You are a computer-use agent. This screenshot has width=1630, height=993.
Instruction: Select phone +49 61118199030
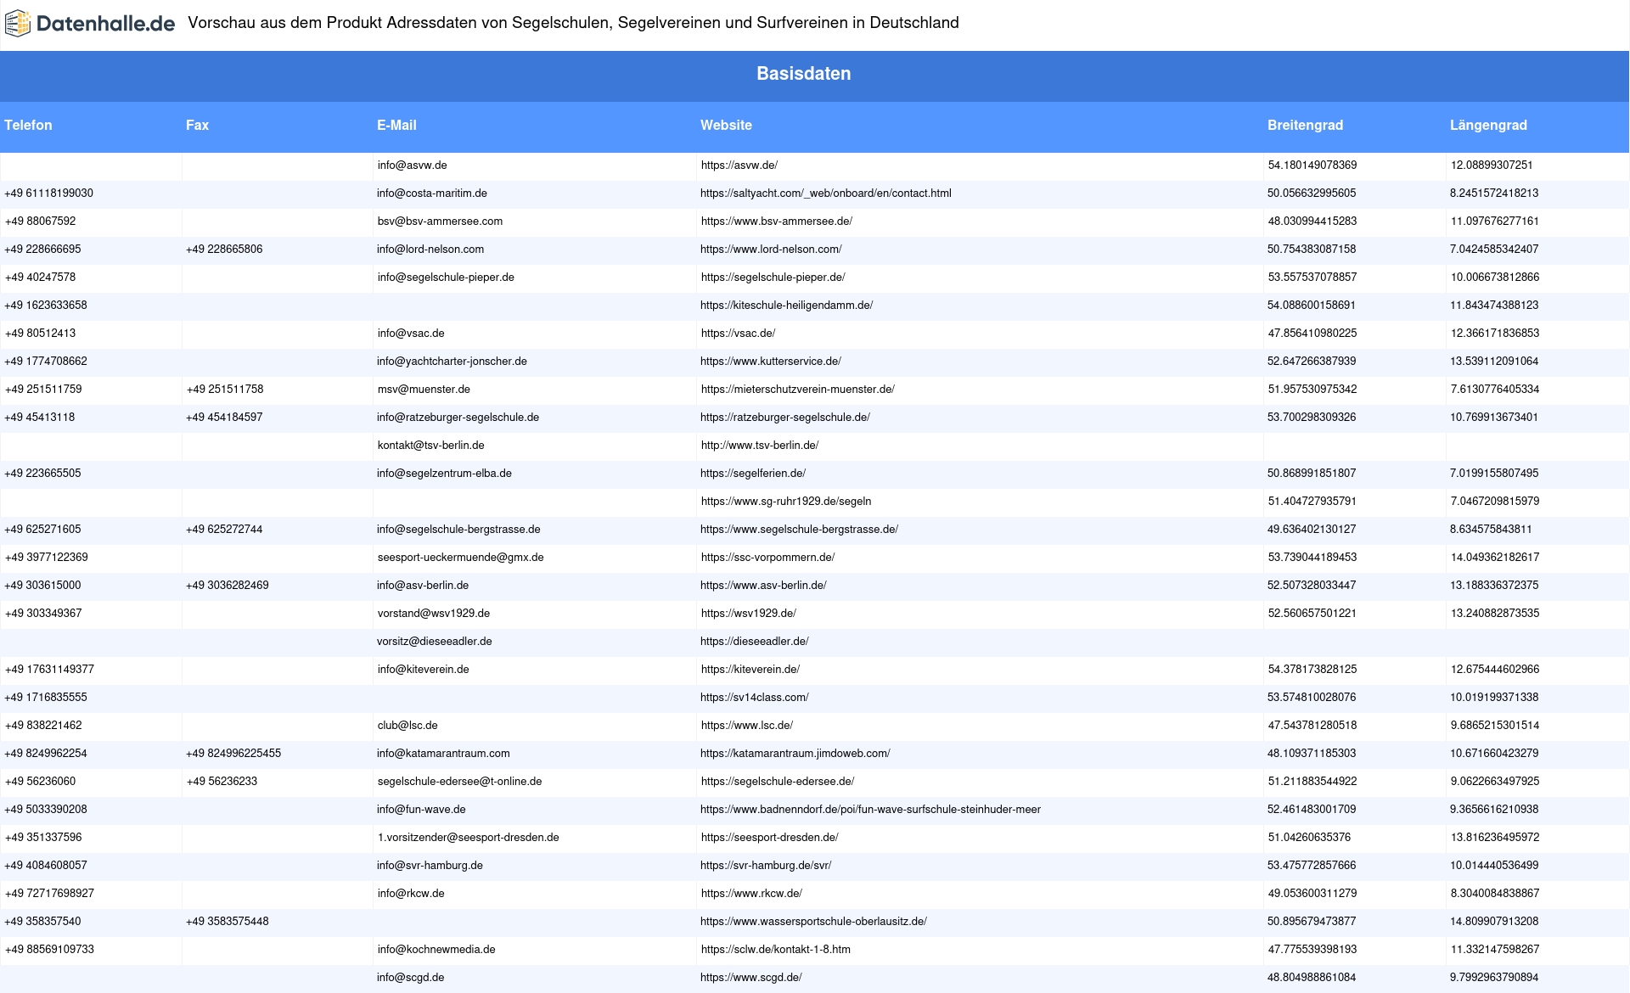tap(49, 194)
